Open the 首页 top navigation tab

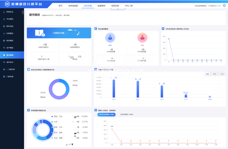60,6
